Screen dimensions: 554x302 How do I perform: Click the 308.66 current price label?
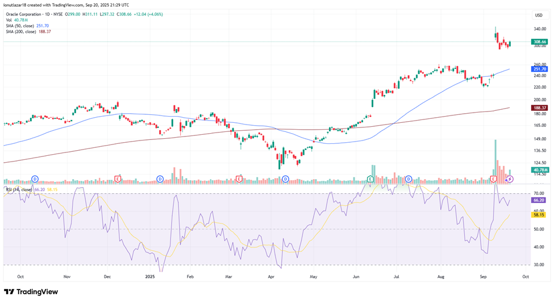[x=539, y=42]
